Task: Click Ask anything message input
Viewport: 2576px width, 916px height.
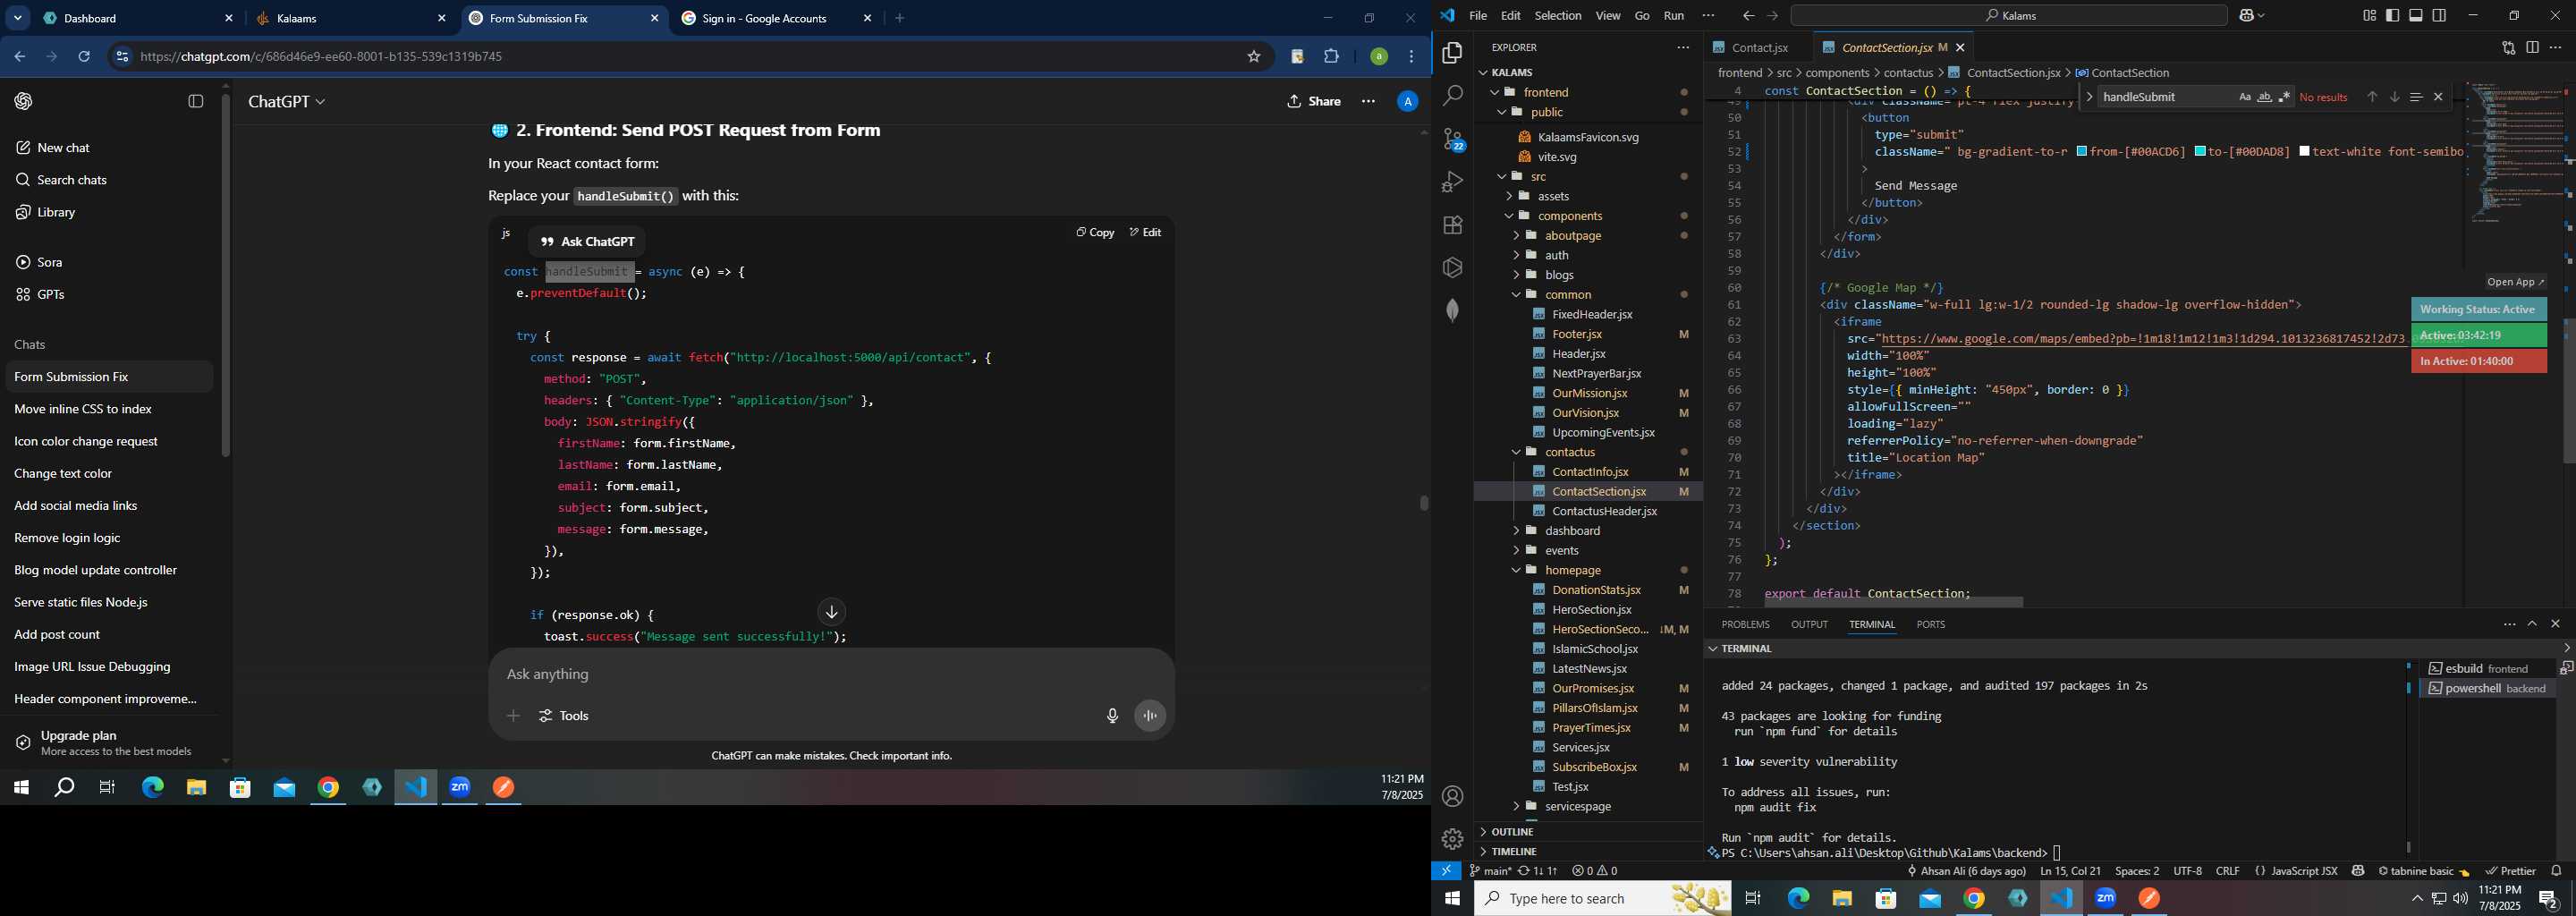Action: click(830, 675)
